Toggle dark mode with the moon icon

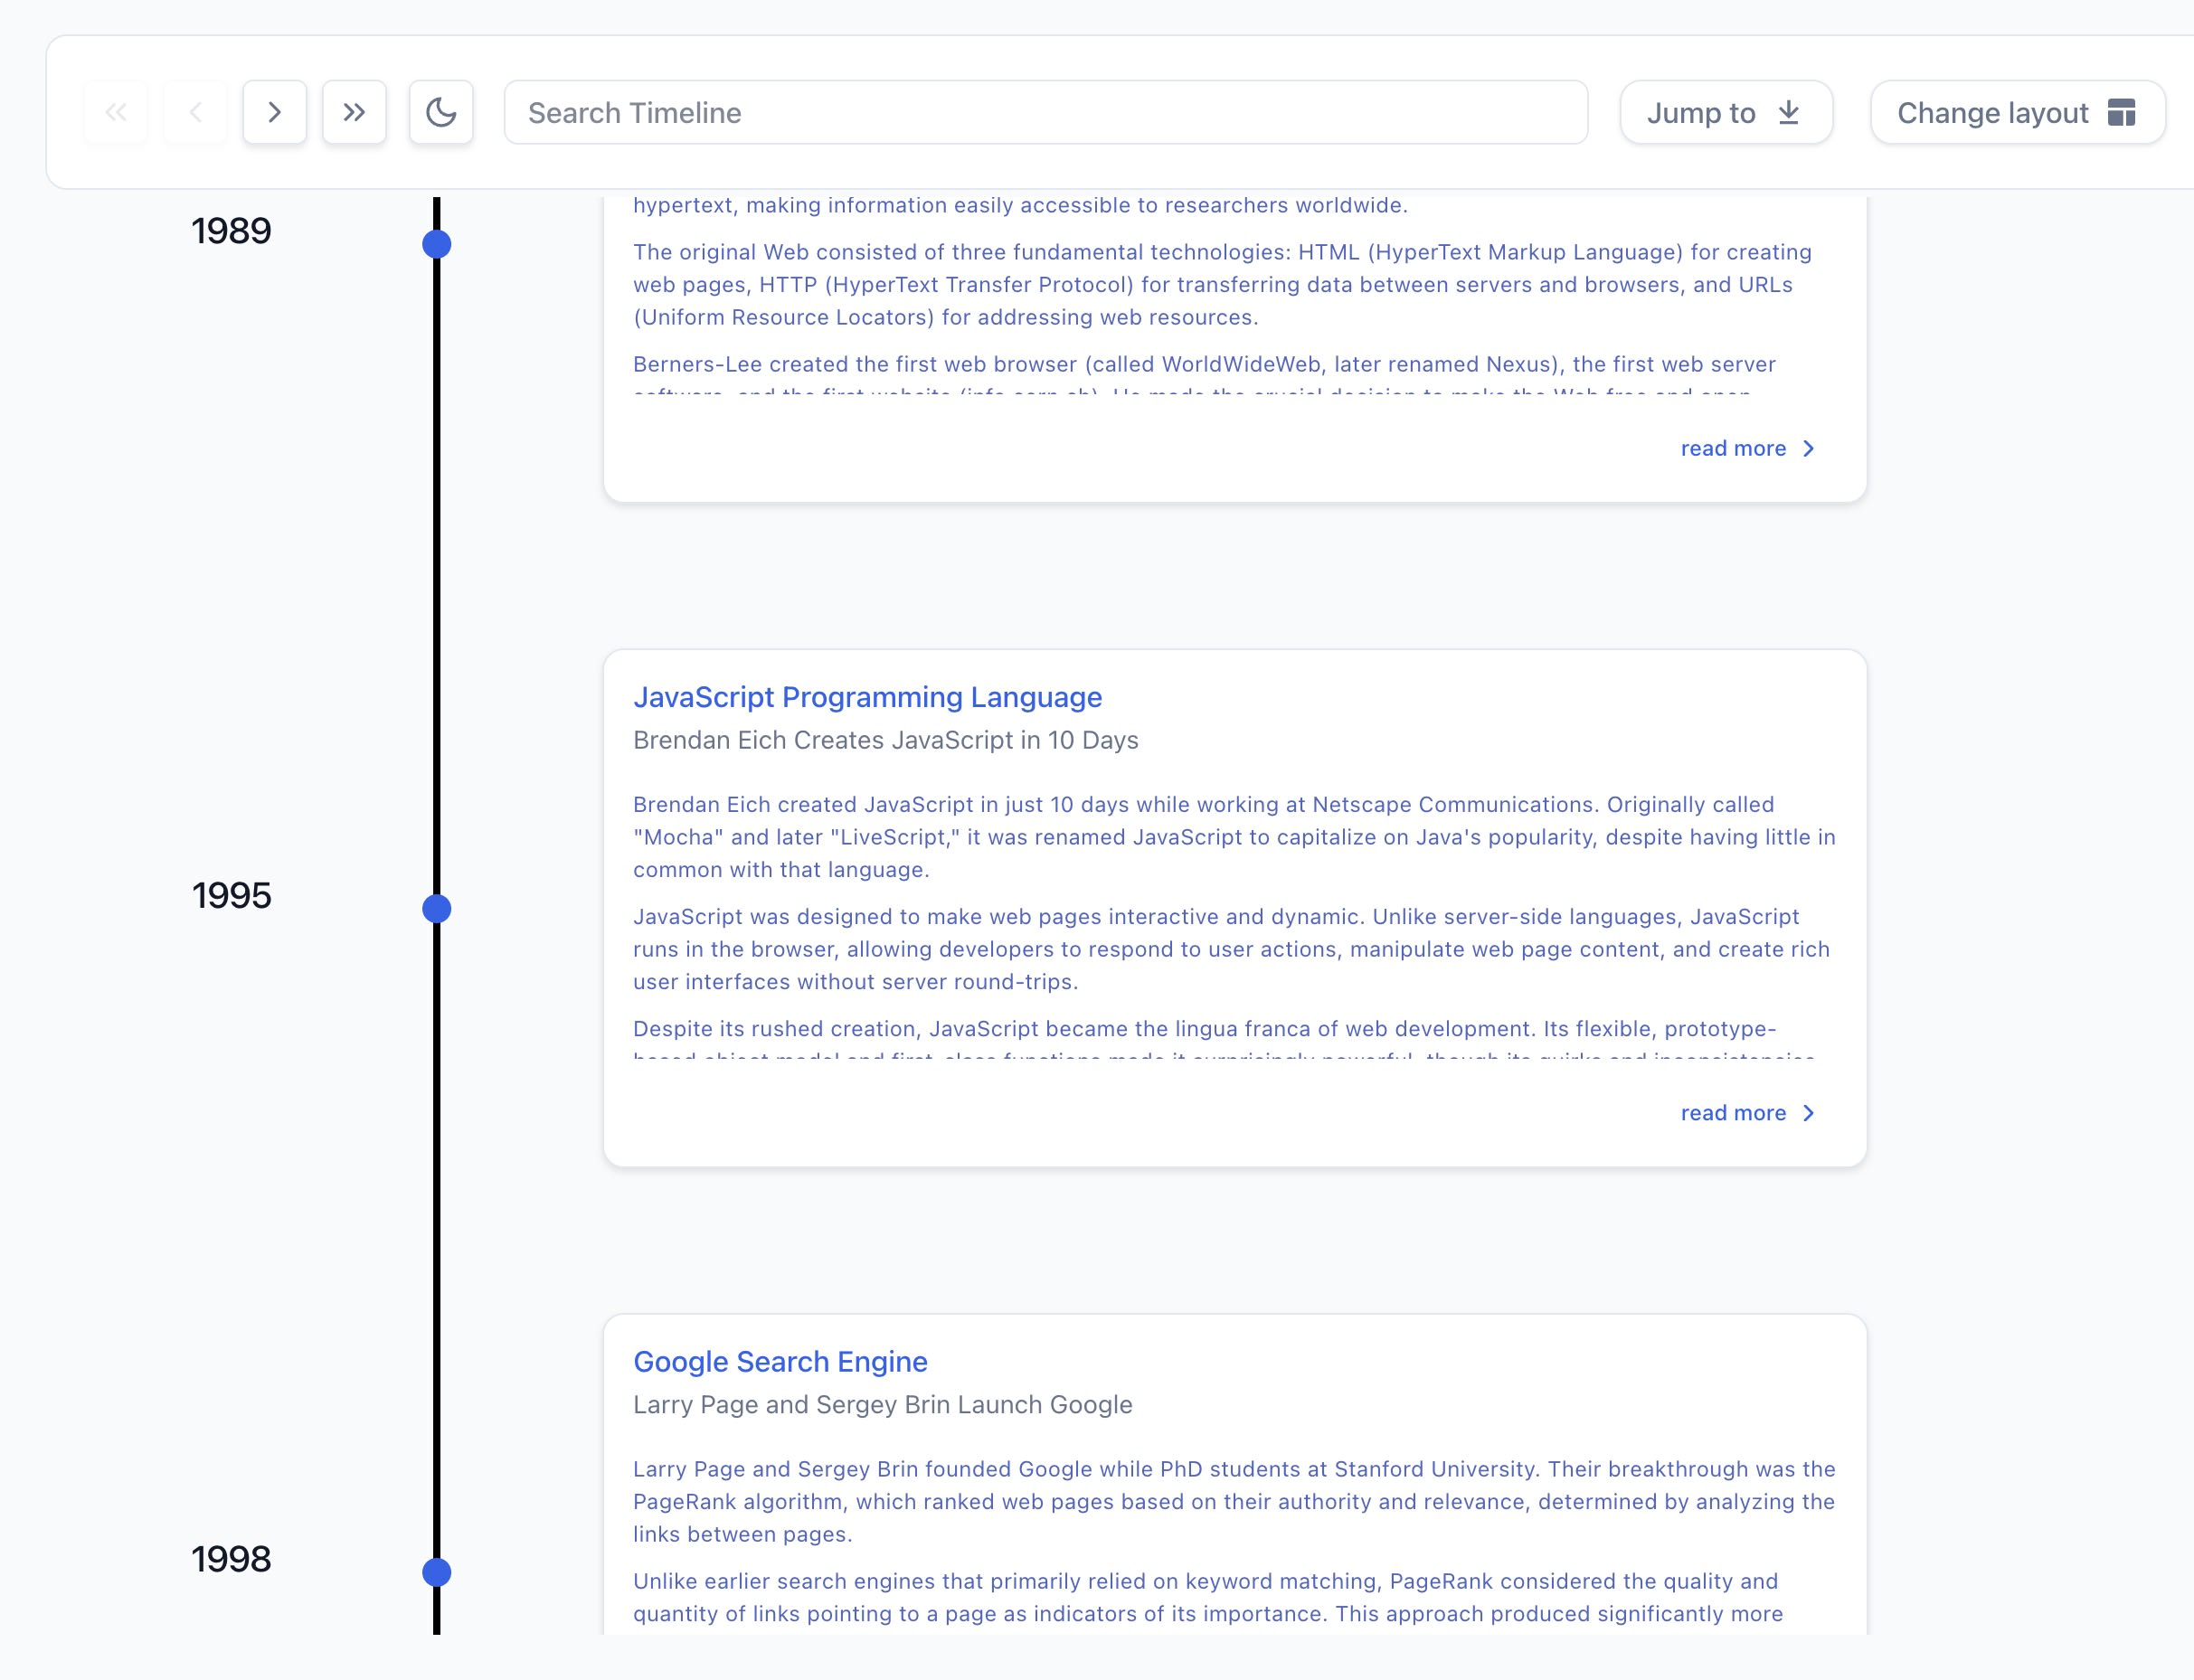[440, 112]
